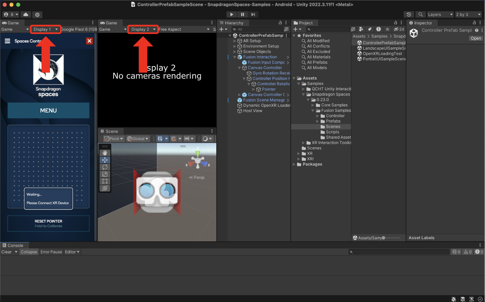The width and height of the screenshot is (485, 302).
Task: Select the Scale tool in Scene toolbar
Action: tap(105, 174)
